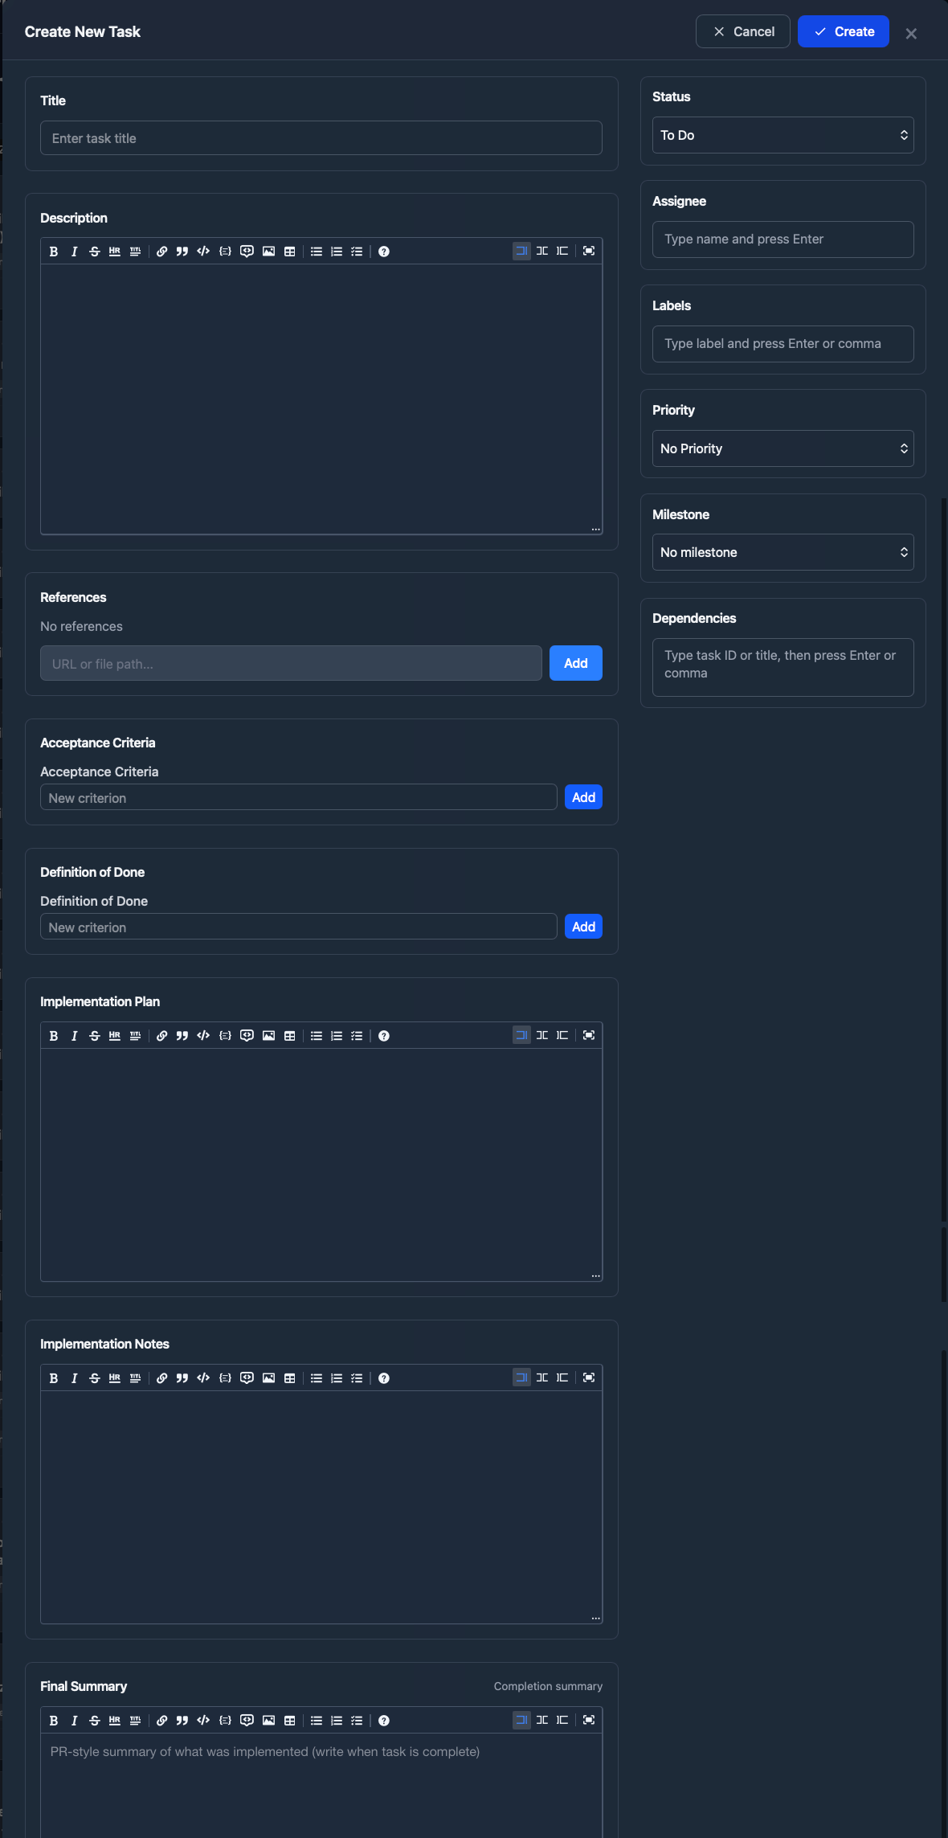Click the Cancel button

point(743,31)
